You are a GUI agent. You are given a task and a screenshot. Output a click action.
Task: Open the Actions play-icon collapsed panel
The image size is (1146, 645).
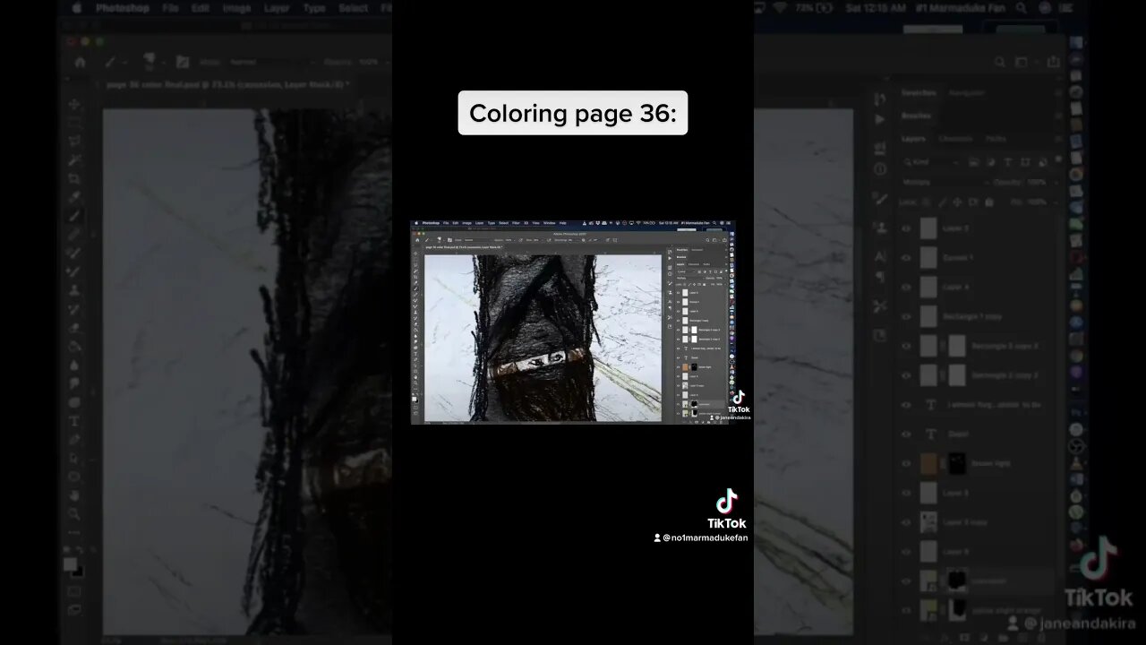coord(880,119)
